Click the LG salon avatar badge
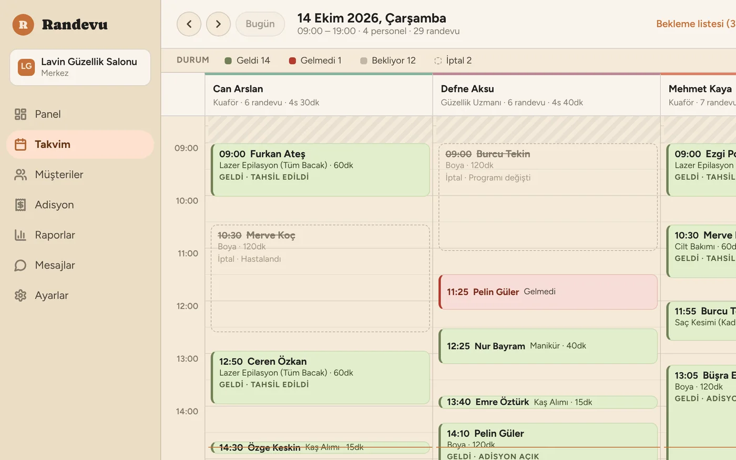The width and height of the screenshot is (736, 460). tap(26, 67)
